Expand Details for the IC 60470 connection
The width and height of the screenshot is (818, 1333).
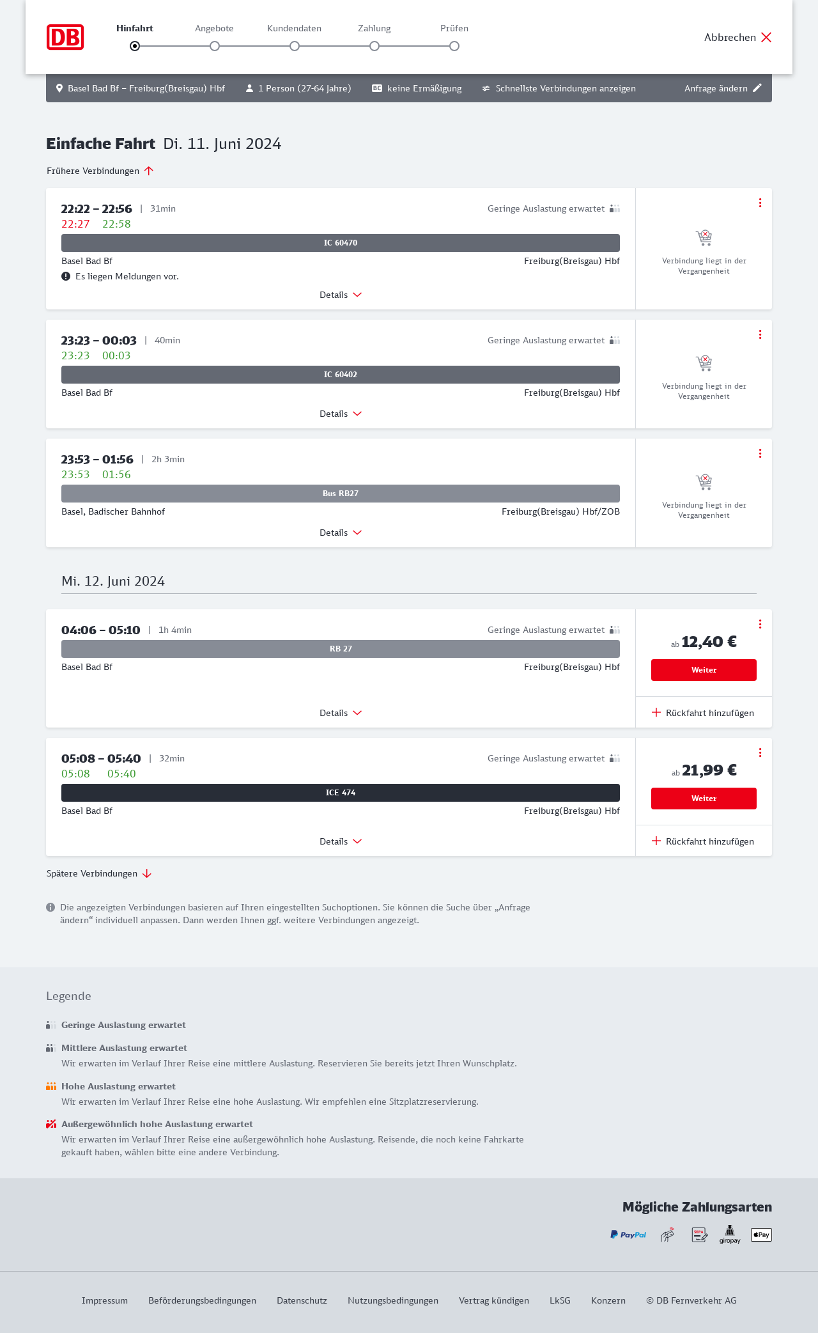coord(341,295)
